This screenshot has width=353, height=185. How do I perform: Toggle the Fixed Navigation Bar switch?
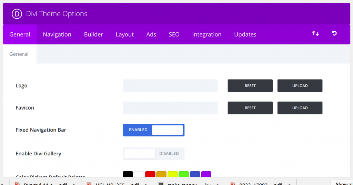point(153,130)
